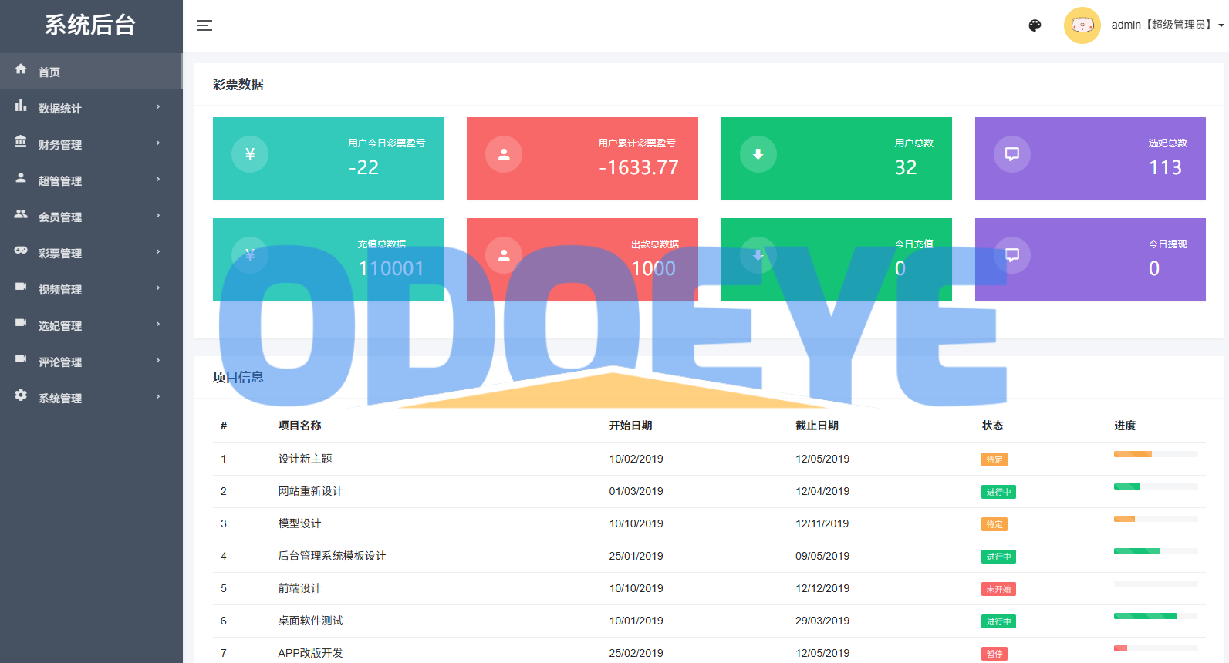Viewport: 1229px width, 663px height.
Task: Click the yen icon on 用户今日彩票盈亏 card
Action: tap(250, 154)
